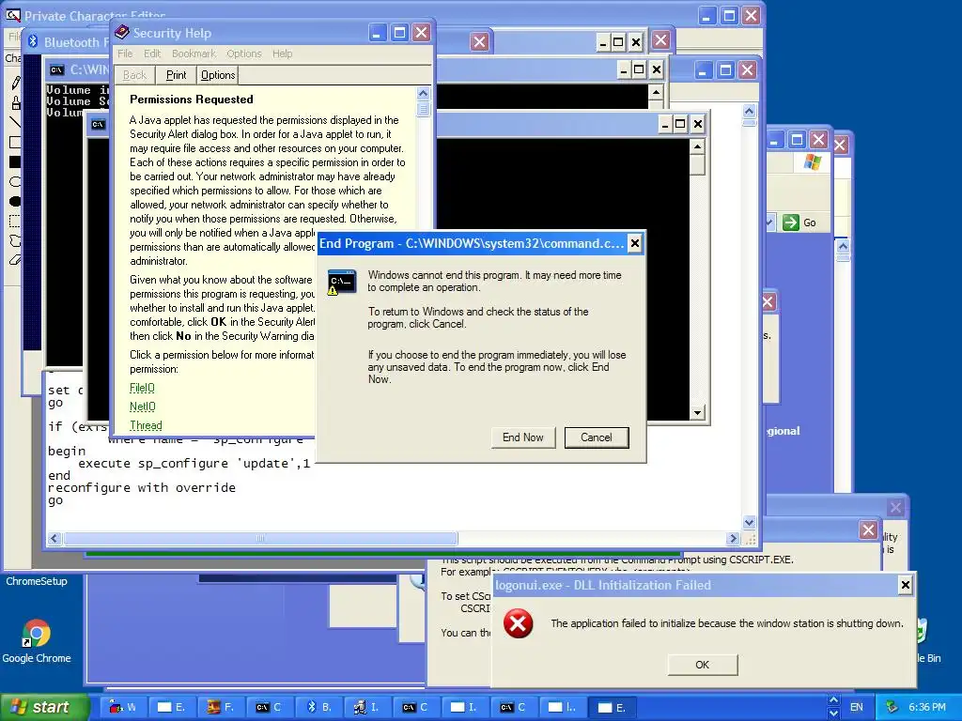Close the End Program dialog with X
Viewport: 962px width, 721px height.
click(635, 243)
